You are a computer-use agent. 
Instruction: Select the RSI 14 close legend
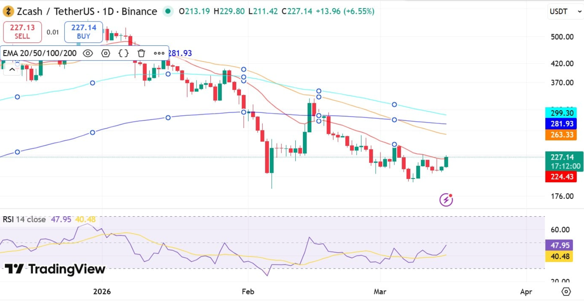click(24, 219)
